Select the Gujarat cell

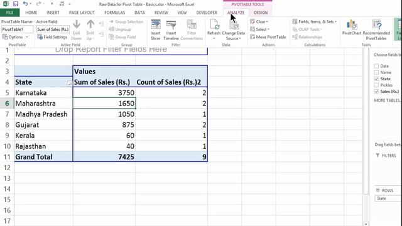pyautogui.click(x=43, y=125)
